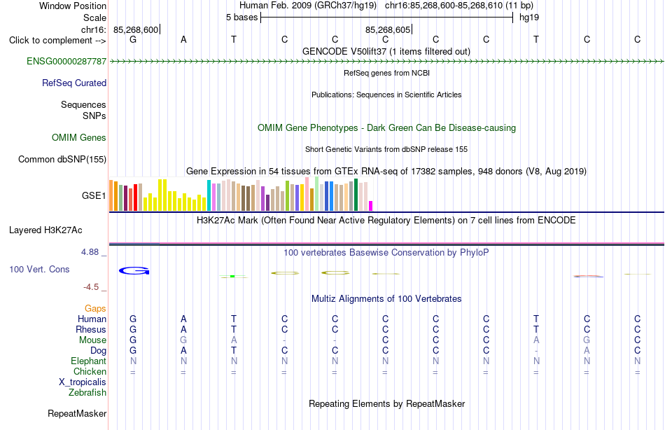Click the Scale label
Viewport: 665px width, 430px height.
[94, 18]
